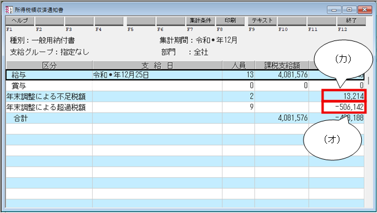Click the app icon in title bar
The height and width of the screenshot is (213, 377).
click(x=9, y=10)
